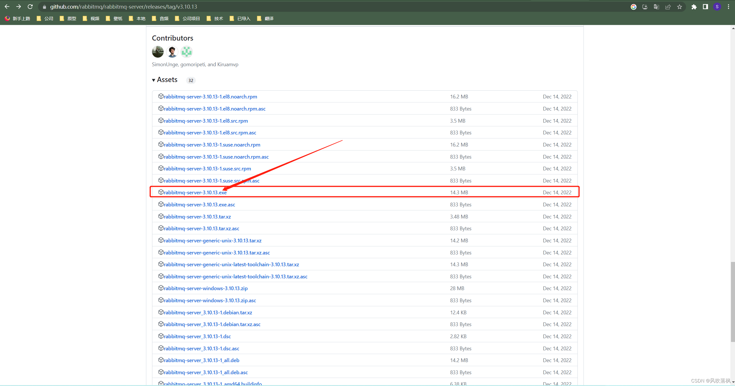Image resolution: width=735 pixels, height=386 pixels.
Task: Download the rabbitmq-server-3.10.13.exe installer
Action: click(195, 193)
